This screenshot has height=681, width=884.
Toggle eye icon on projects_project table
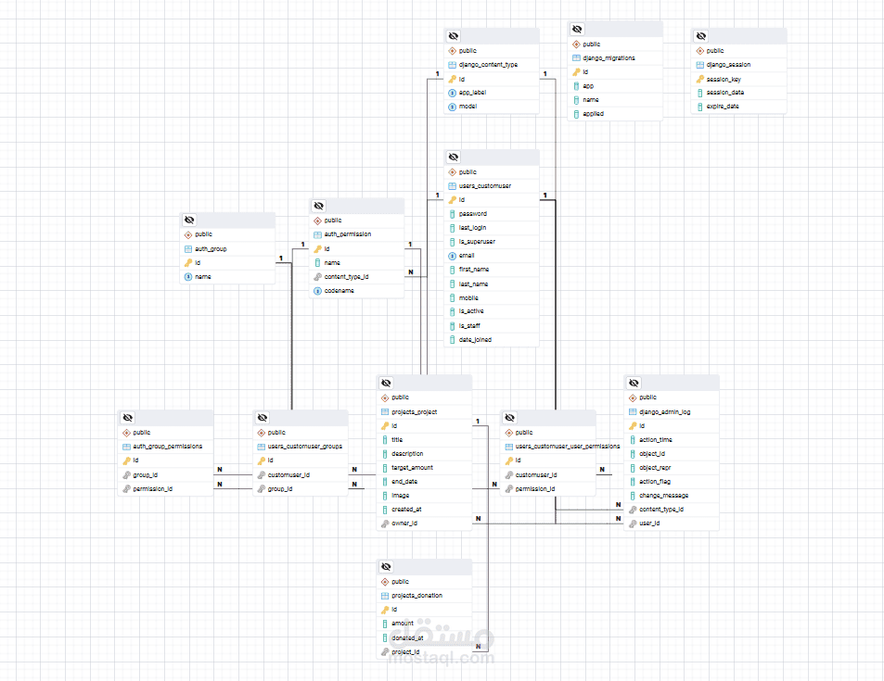tap(386, 383)
